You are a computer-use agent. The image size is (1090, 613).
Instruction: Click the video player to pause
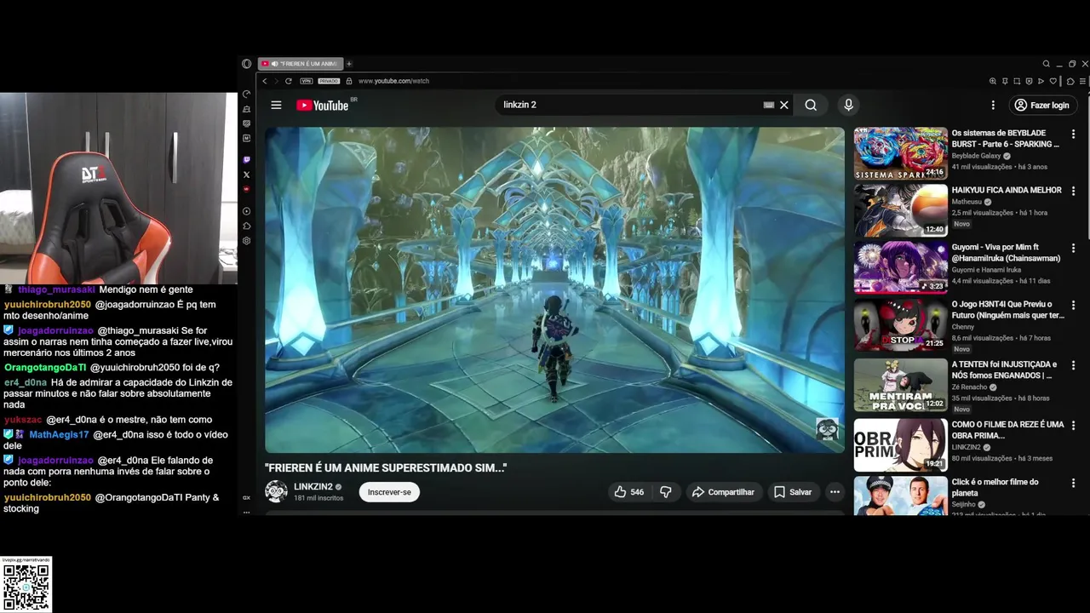click(554, 289)
